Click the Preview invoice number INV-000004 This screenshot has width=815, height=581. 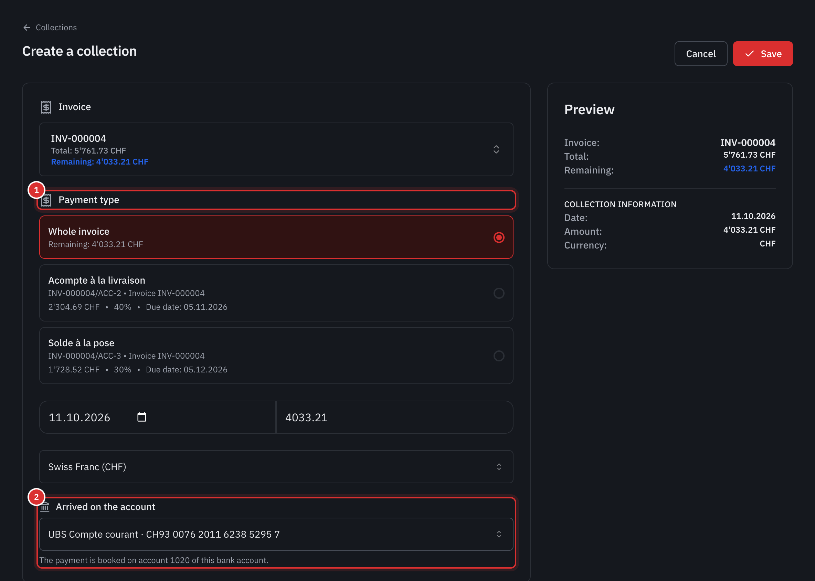click(748, 142)
